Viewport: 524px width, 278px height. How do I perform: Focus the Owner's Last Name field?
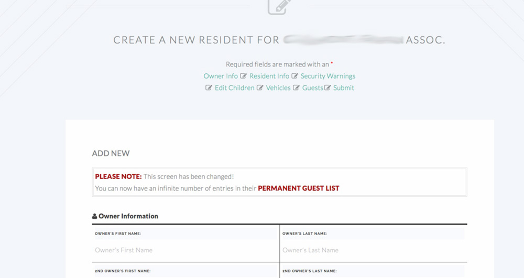[373, 250]
